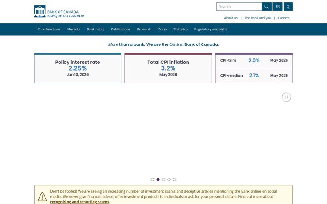Open the About us link
327x204 pixels.
231,18
